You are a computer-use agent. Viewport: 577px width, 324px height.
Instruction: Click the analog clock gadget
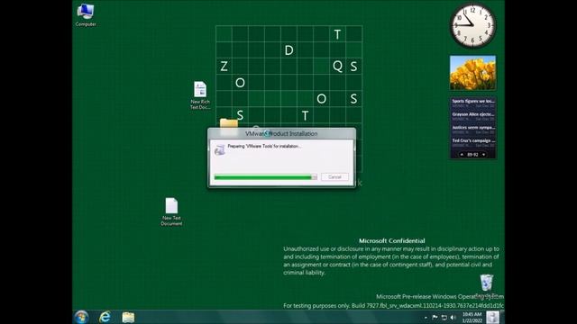click(472, 26)
